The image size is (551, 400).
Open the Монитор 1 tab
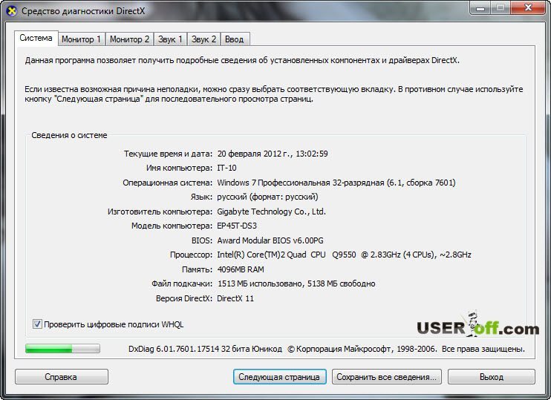coord(81,39)
